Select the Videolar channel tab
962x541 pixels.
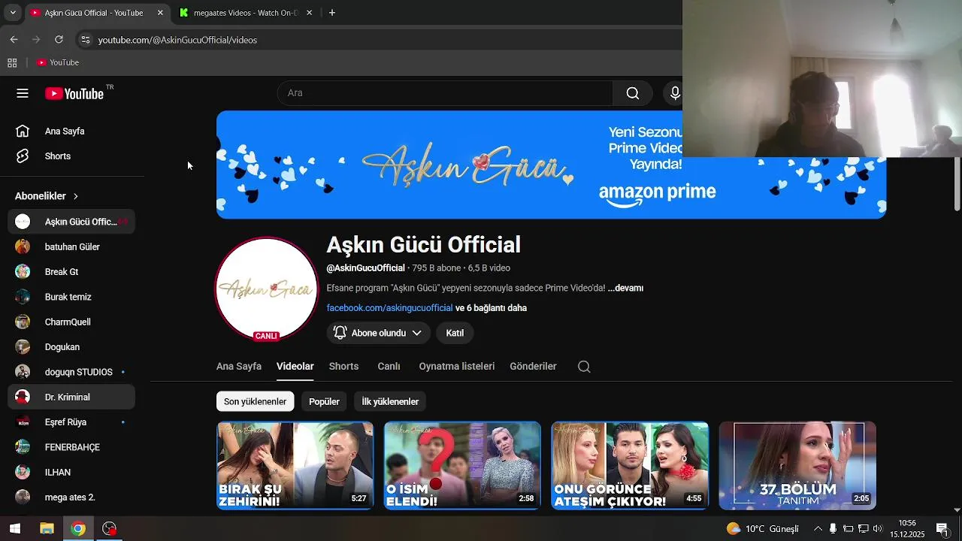click(295, 367)
